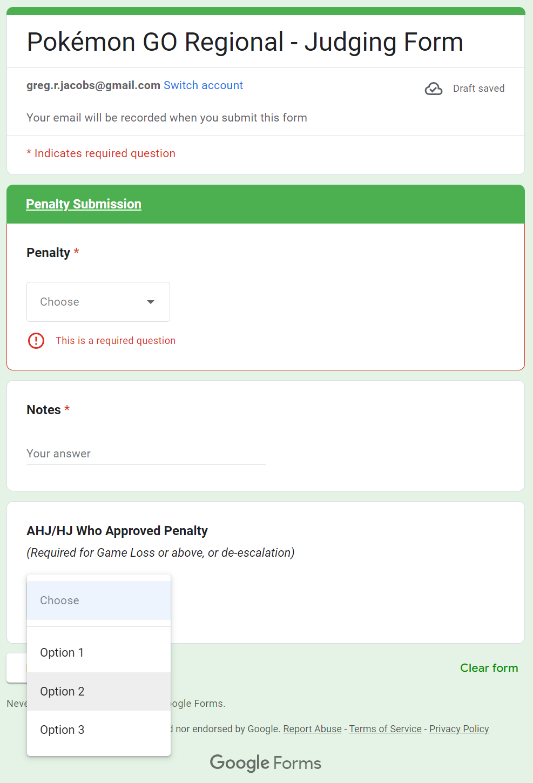Open the Report Abuse link
Image resolution: width=533 pixels, height=783 pixels.
click(x=312, y=729)
